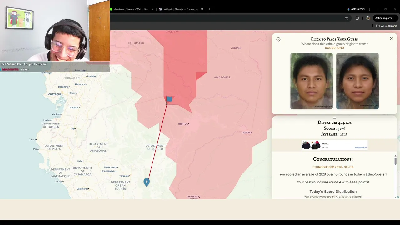
Task: Open a new browser tab
Action: click(x=209, y=9)
